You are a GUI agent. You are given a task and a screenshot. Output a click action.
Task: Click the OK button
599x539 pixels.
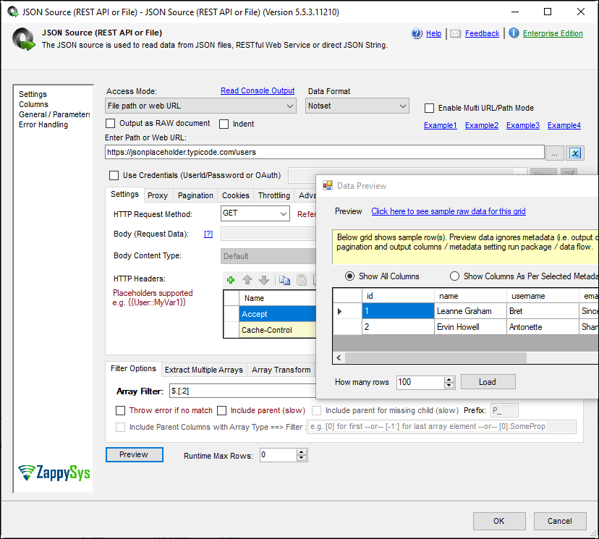(x=499, y=521)
